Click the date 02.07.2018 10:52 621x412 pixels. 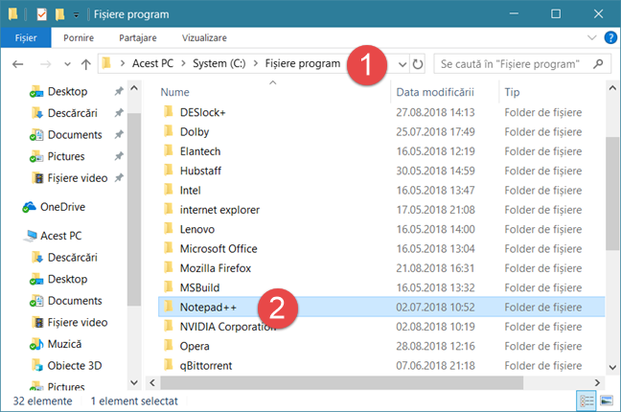pyautogui.click(x=435, y=308)
